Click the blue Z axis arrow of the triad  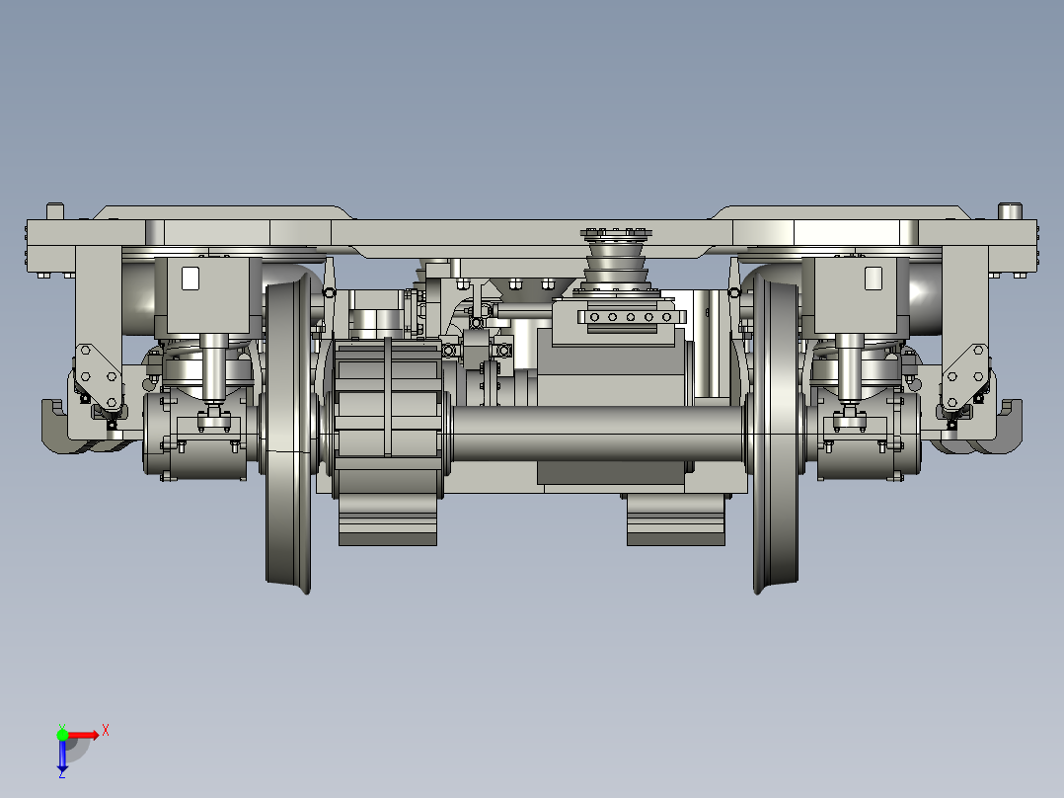click(x=62, y=756)
